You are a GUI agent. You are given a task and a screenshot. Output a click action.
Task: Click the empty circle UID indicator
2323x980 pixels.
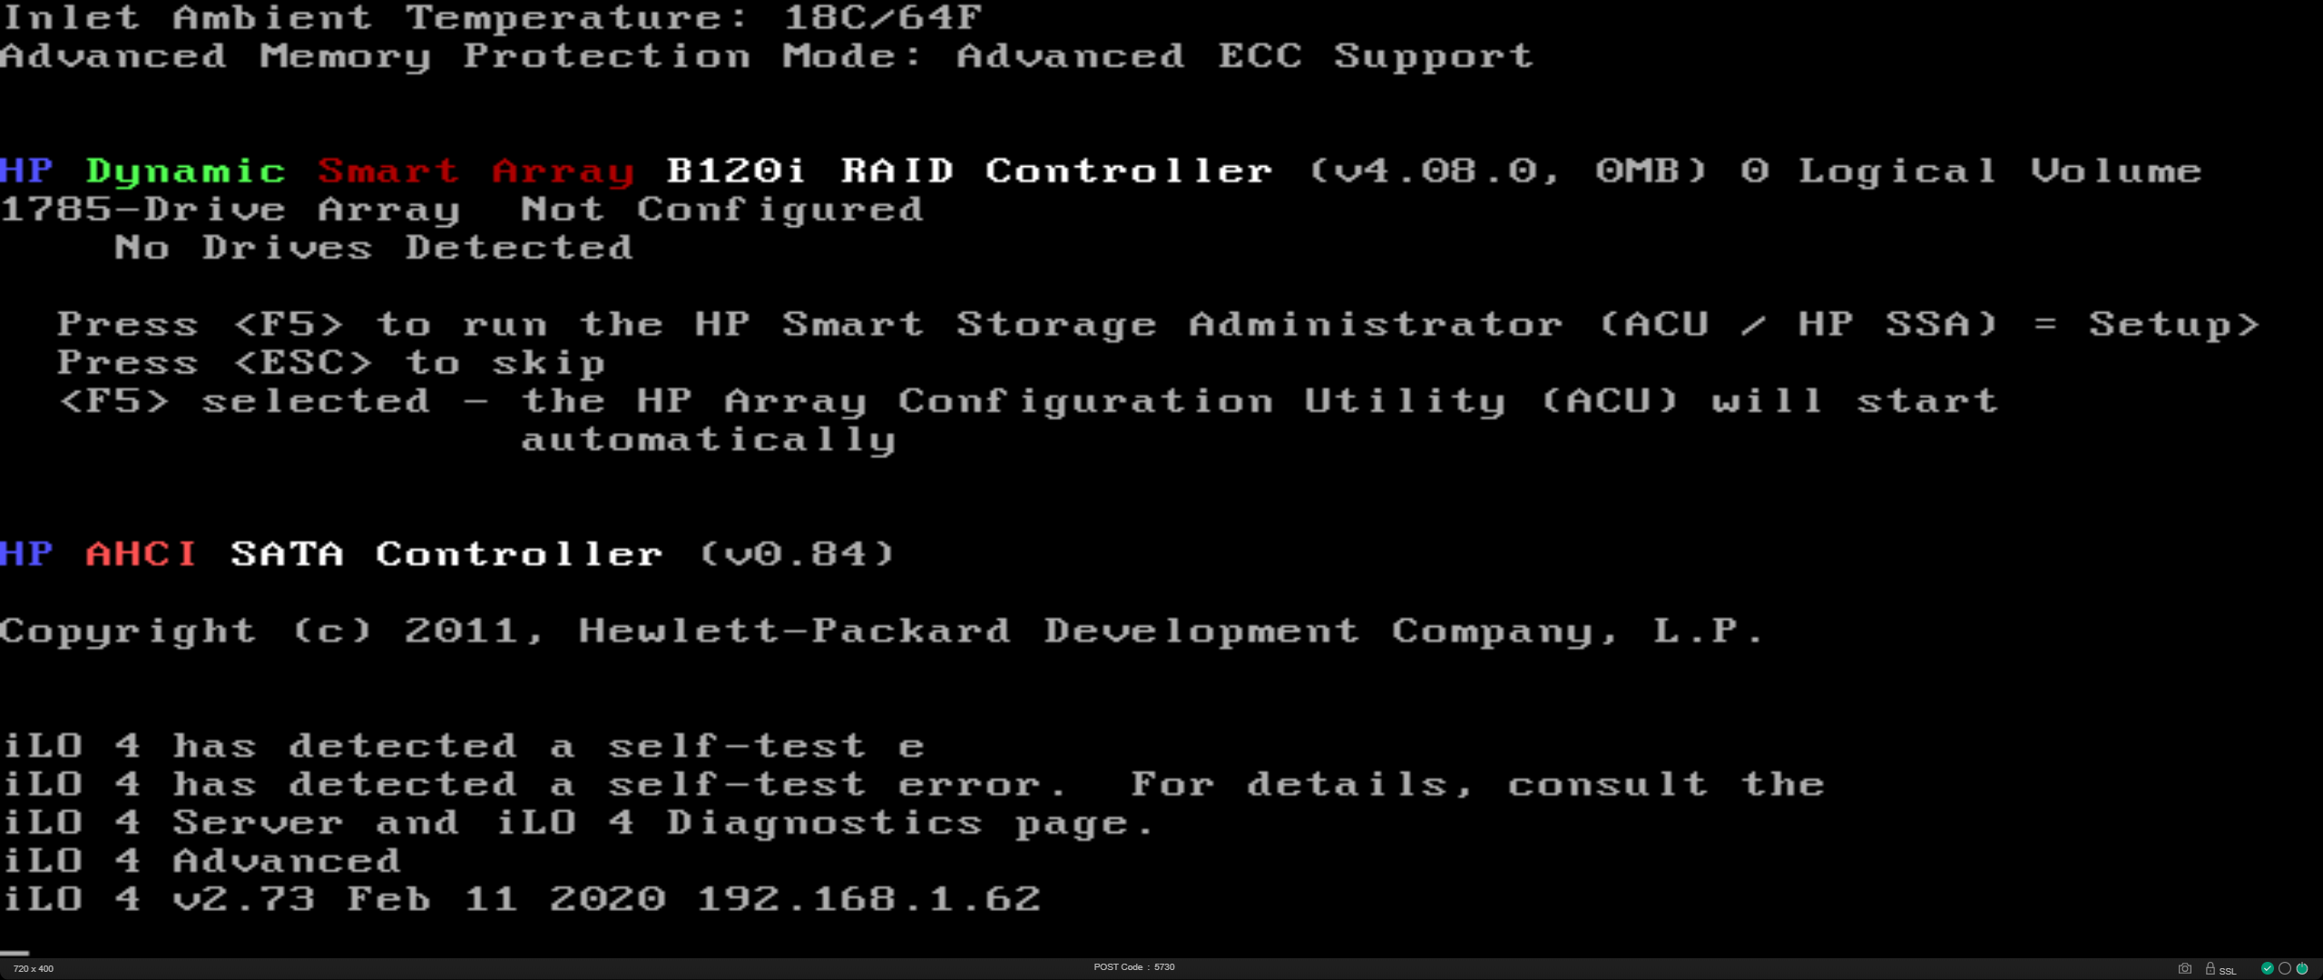click(2285, 968)
